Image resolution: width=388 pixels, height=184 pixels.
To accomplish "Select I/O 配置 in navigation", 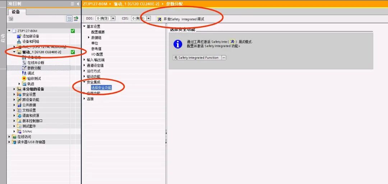I will point(97,54).
